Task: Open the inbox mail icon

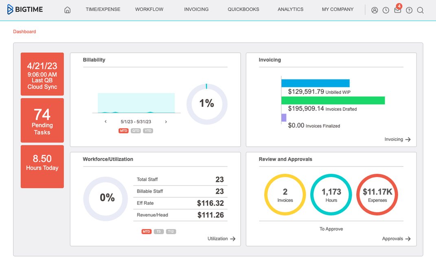Action: [397, 11]
